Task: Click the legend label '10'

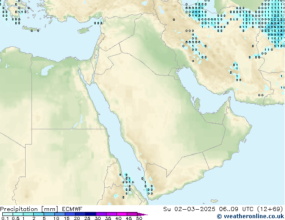Action: (56, 218)
